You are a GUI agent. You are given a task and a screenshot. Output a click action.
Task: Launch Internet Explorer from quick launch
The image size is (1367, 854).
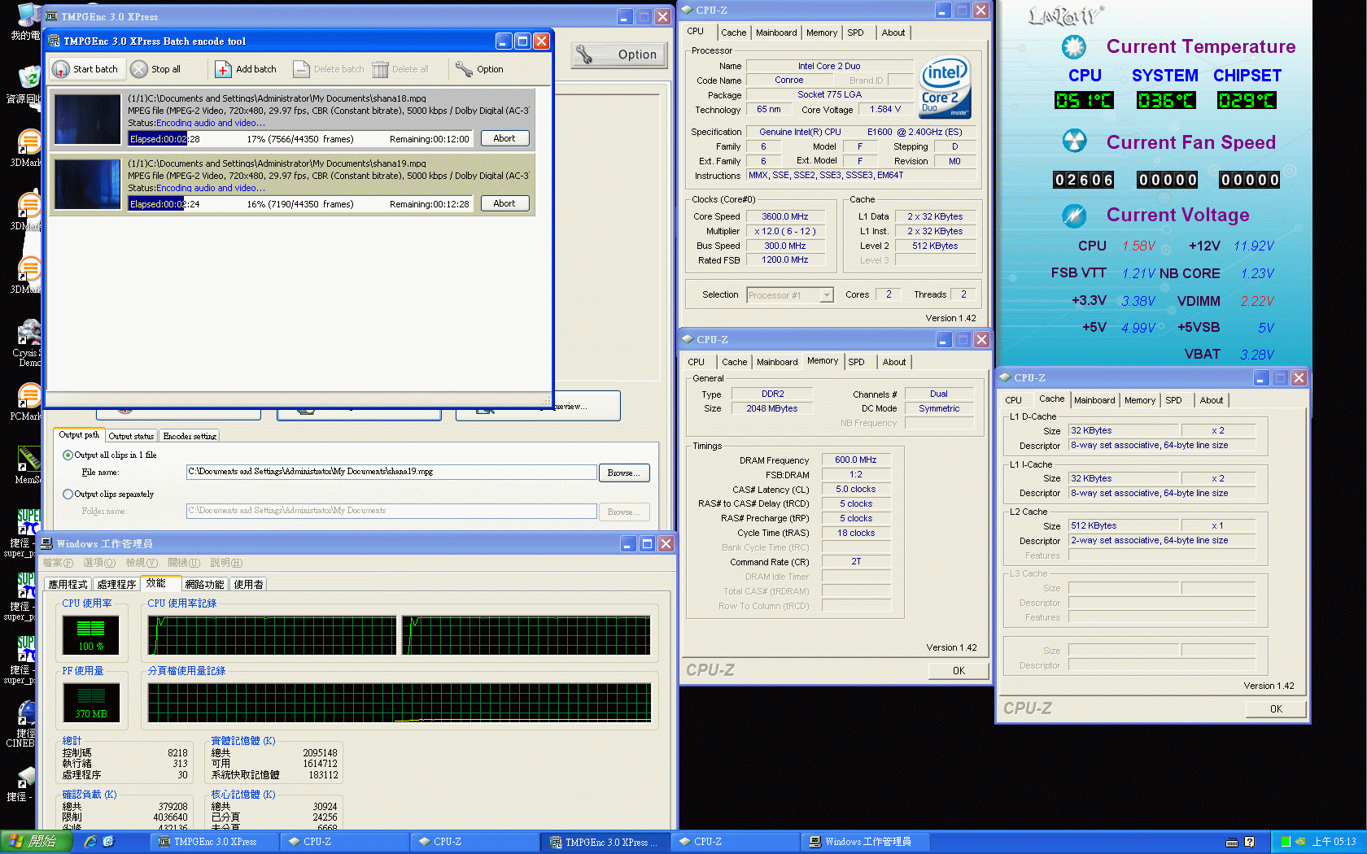pos(90,842)
